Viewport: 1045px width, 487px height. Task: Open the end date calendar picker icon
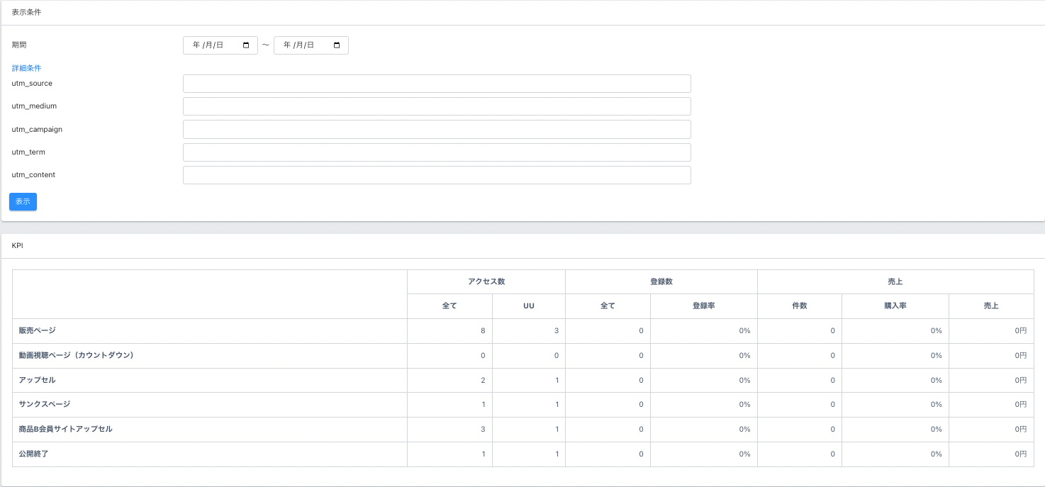337,45
